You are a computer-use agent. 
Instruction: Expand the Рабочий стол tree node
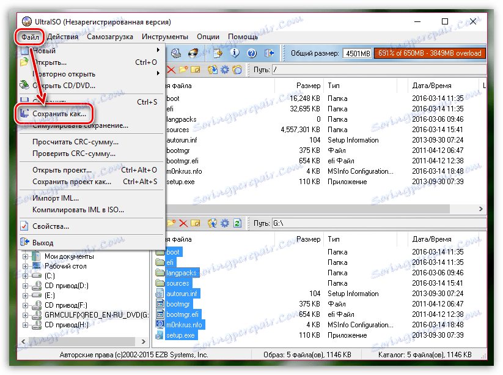[x=25, y=266]
